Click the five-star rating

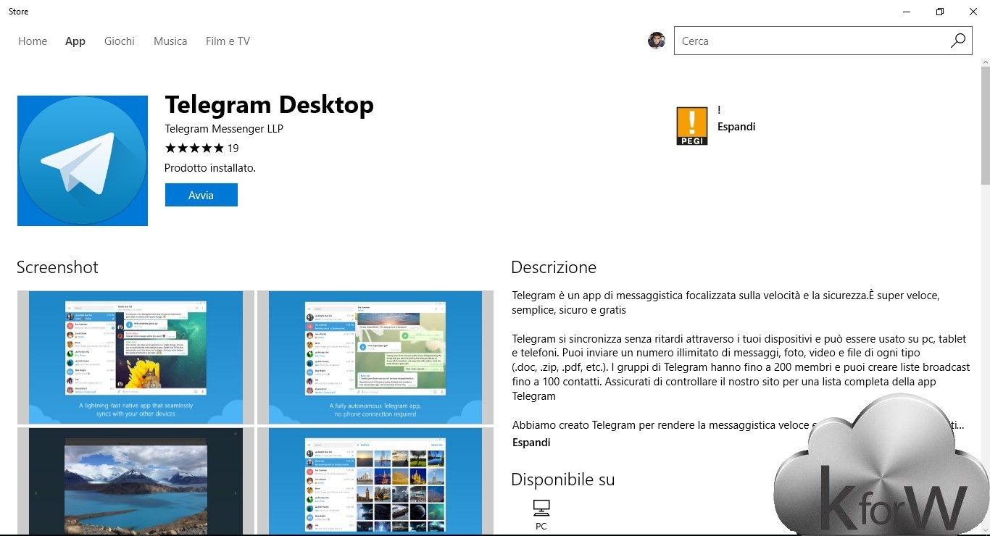click(194, 148)
